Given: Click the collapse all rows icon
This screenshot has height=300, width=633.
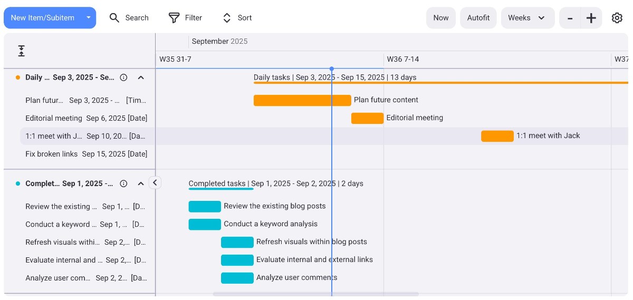Looking at the screenshot, I should 22,51.
